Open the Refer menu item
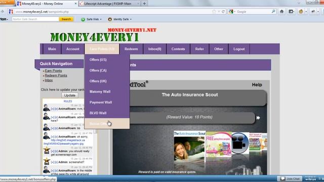The image size is (324, 182). pos(199,49)
